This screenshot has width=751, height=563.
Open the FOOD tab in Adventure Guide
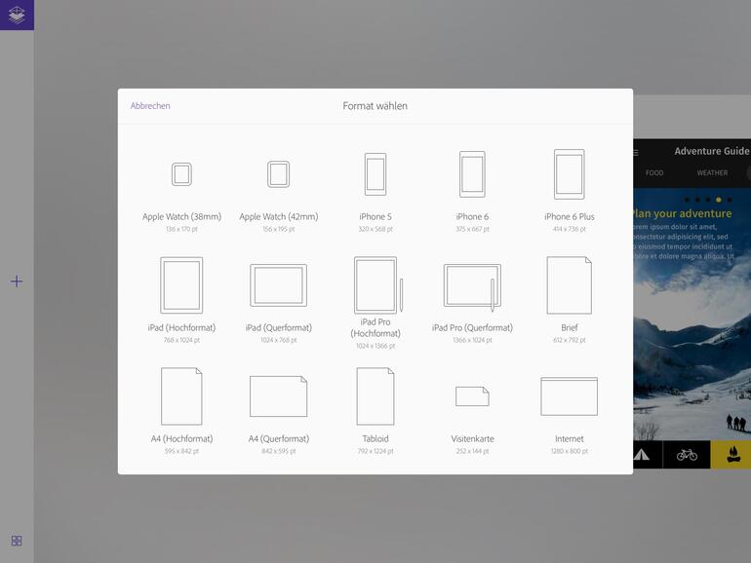pos(654,172)
